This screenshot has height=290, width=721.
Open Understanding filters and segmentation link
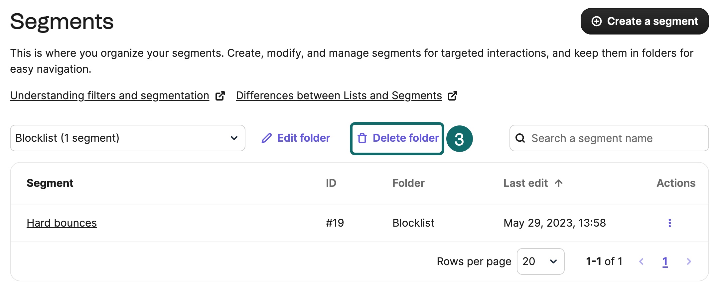(x=109, y=96)
